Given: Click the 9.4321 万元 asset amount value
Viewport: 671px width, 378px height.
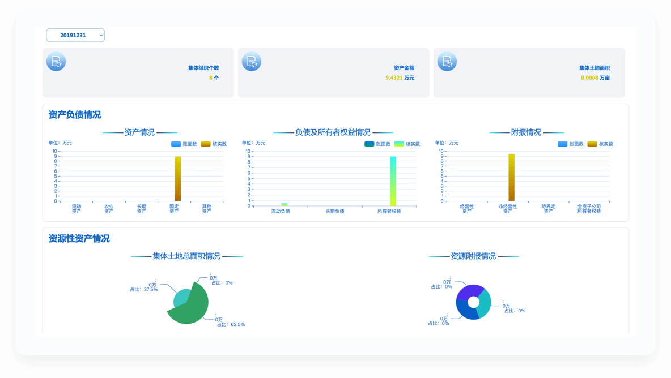Looking at the screenshot, I should 400,78.
